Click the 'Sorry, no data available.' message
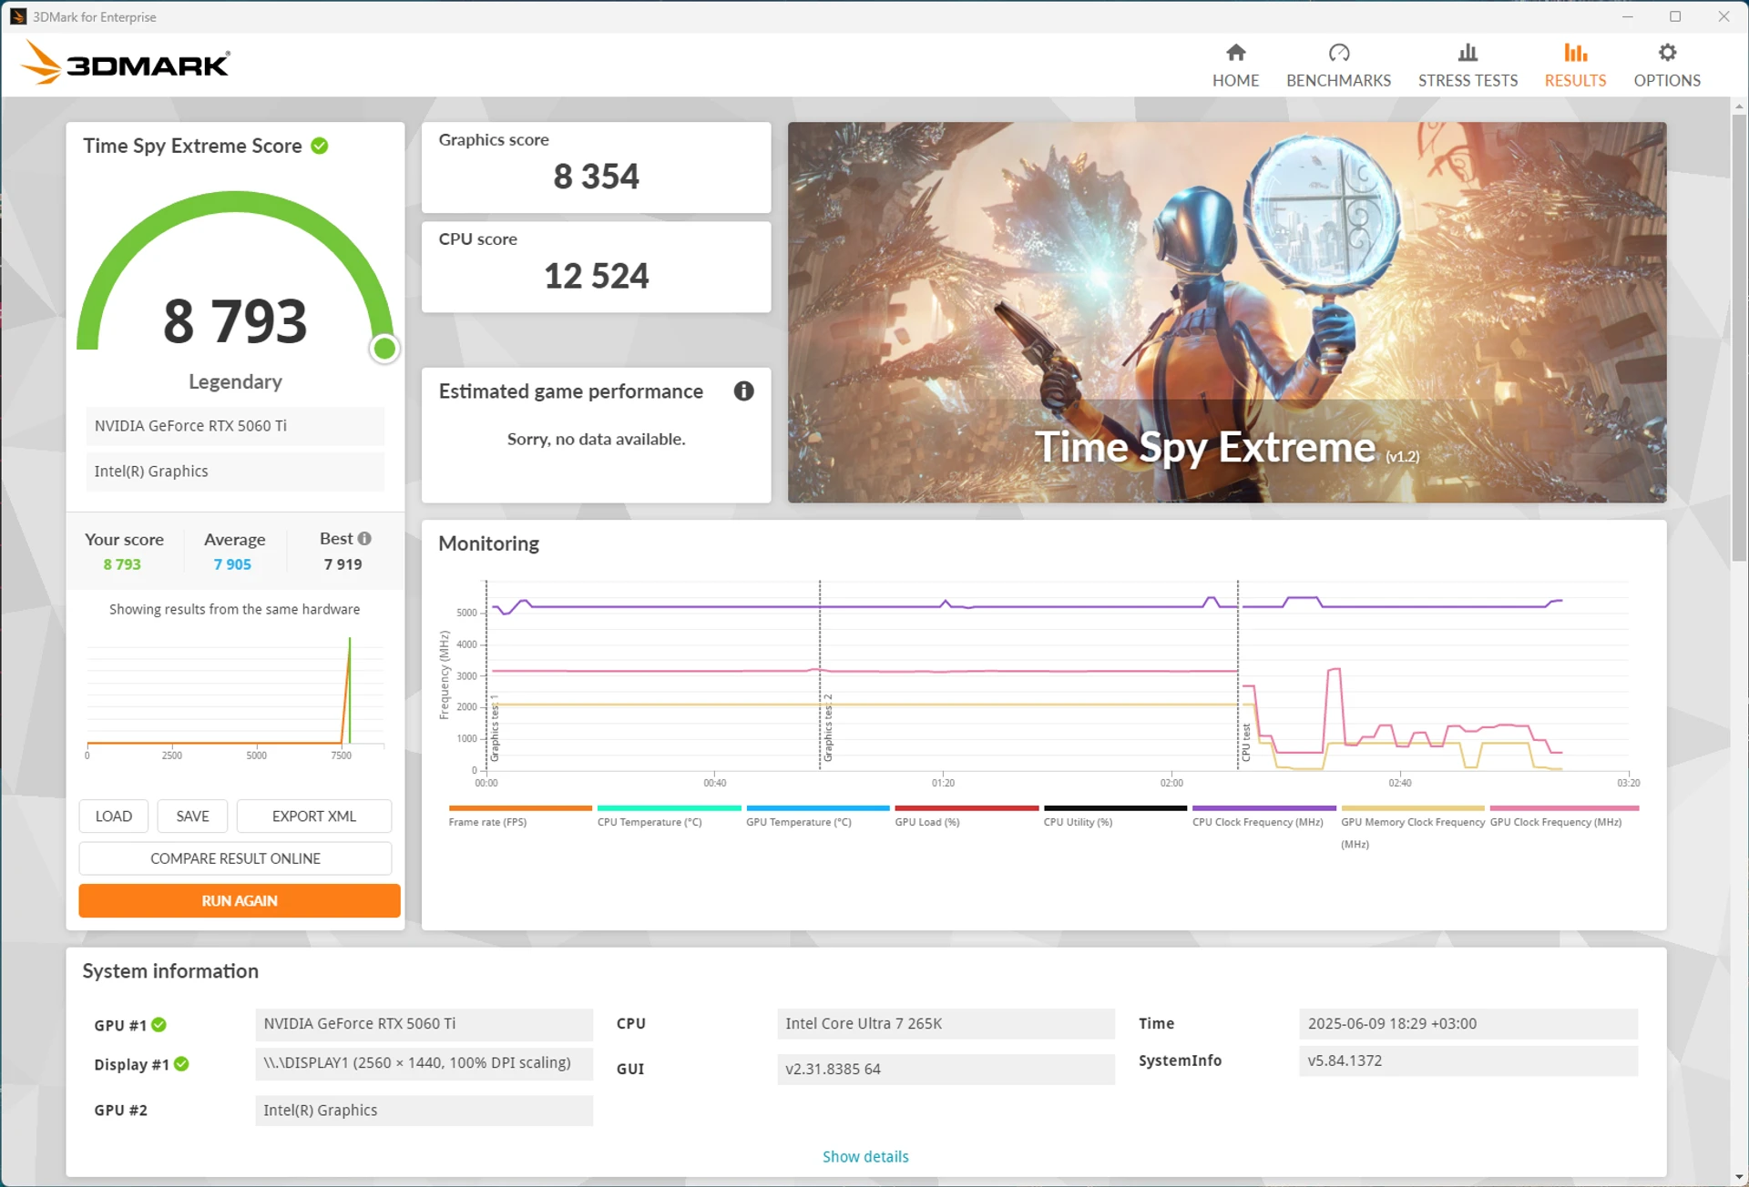The image size is (1749, 1187). point(596,439)
